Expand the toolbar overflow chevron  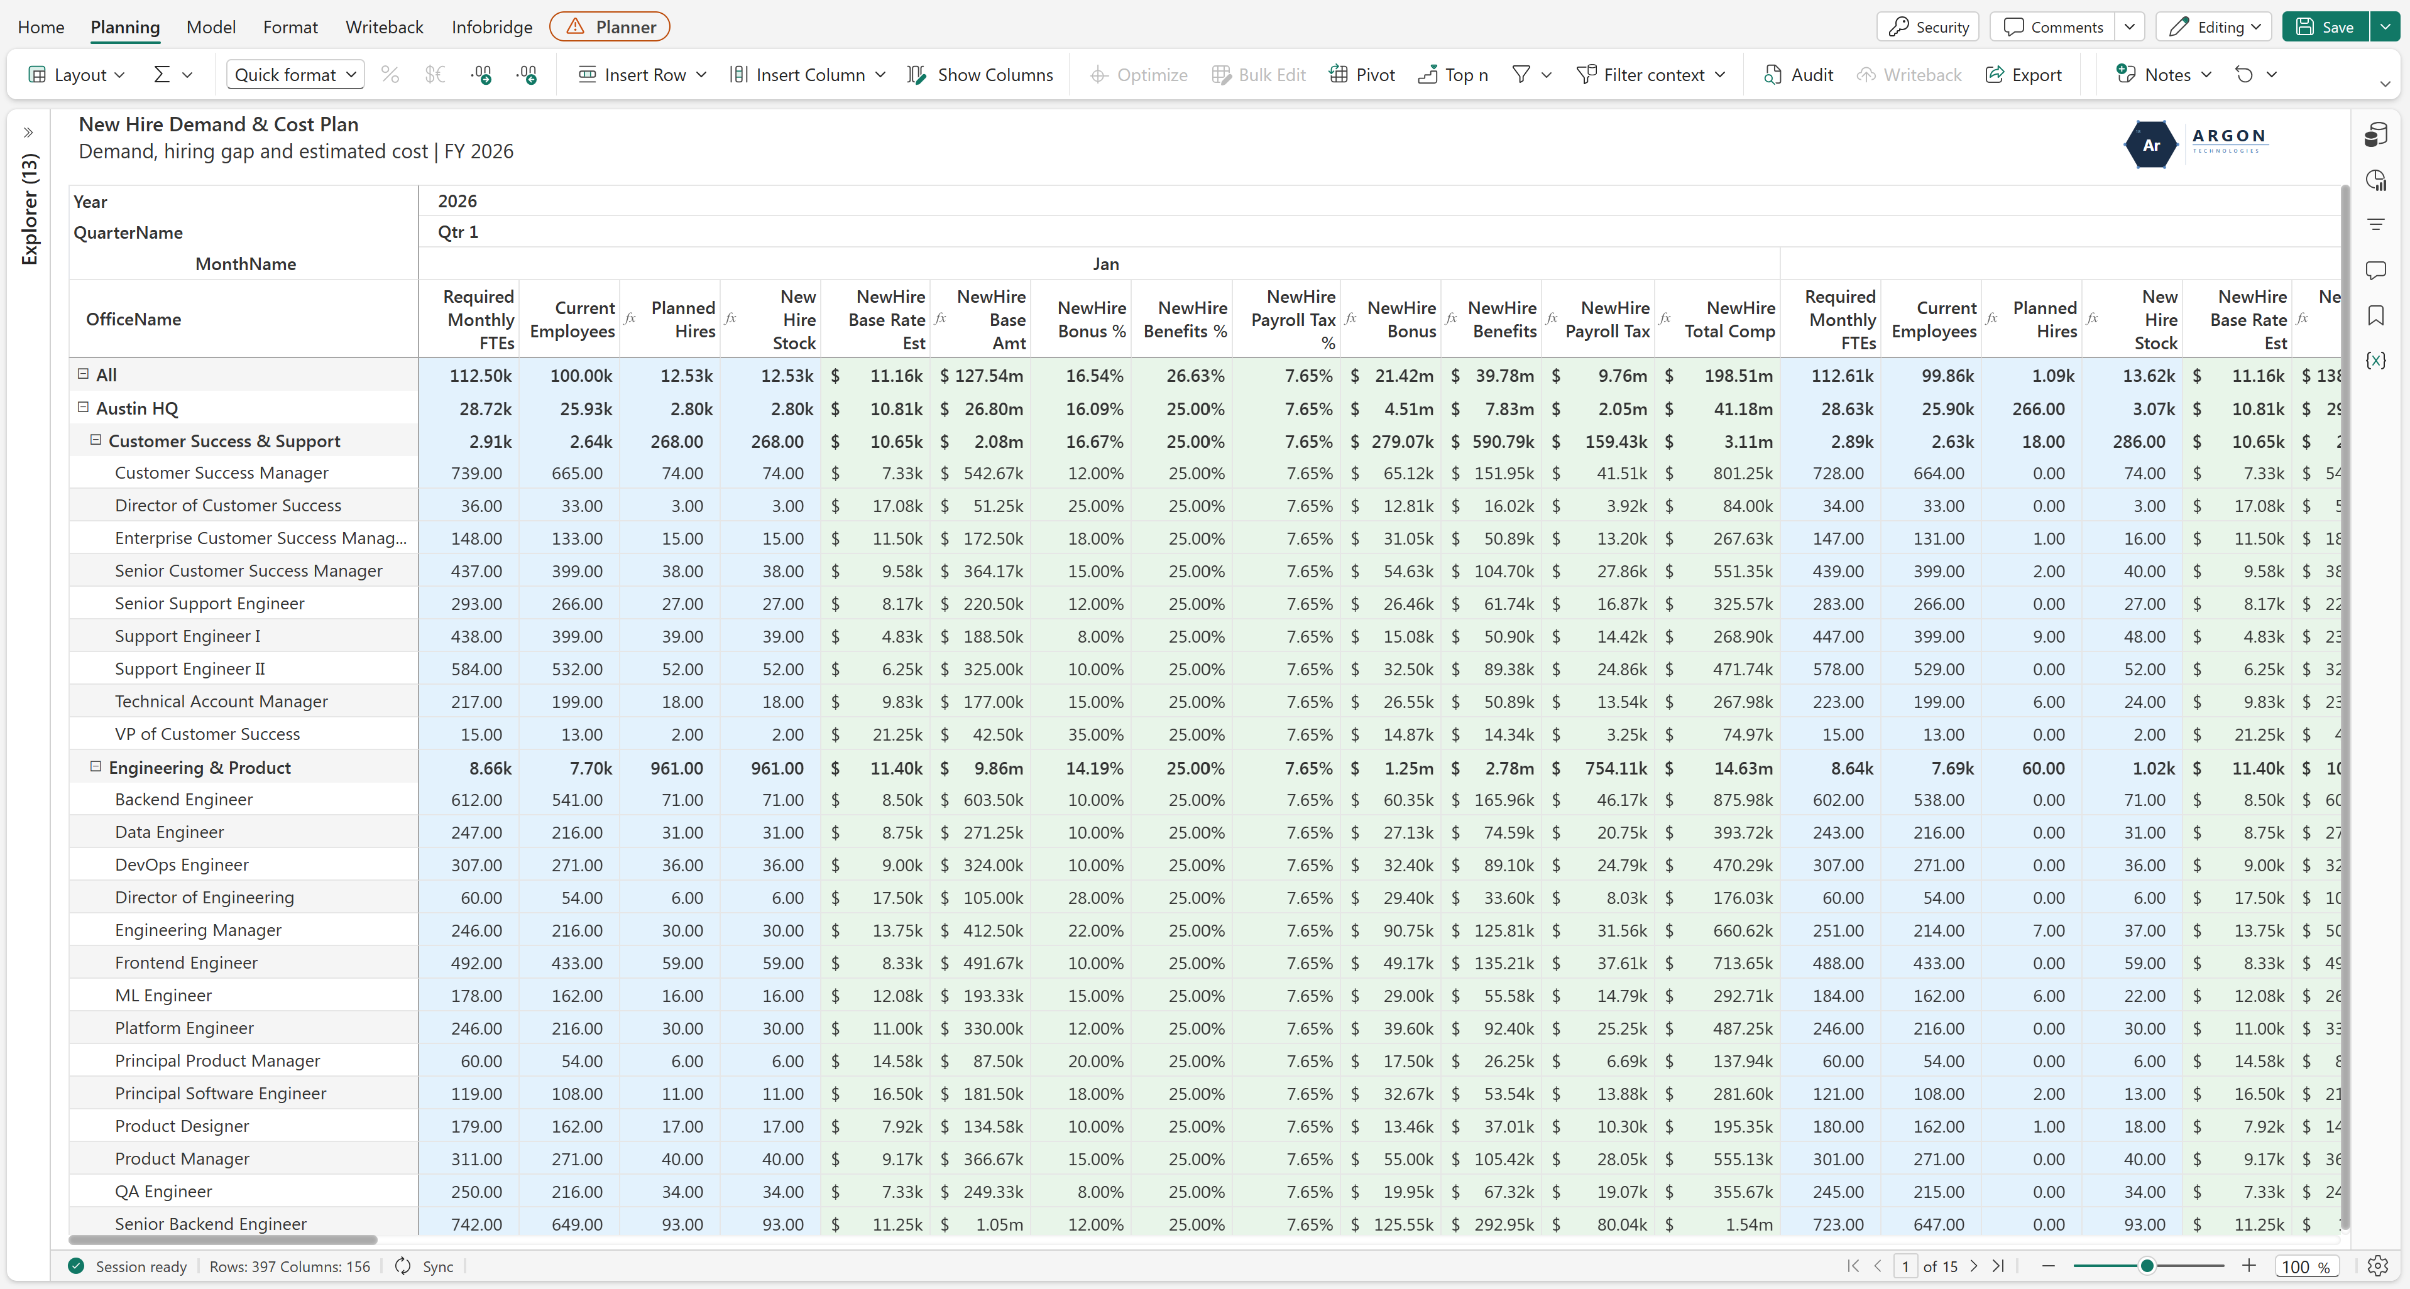coord(2385,85)
